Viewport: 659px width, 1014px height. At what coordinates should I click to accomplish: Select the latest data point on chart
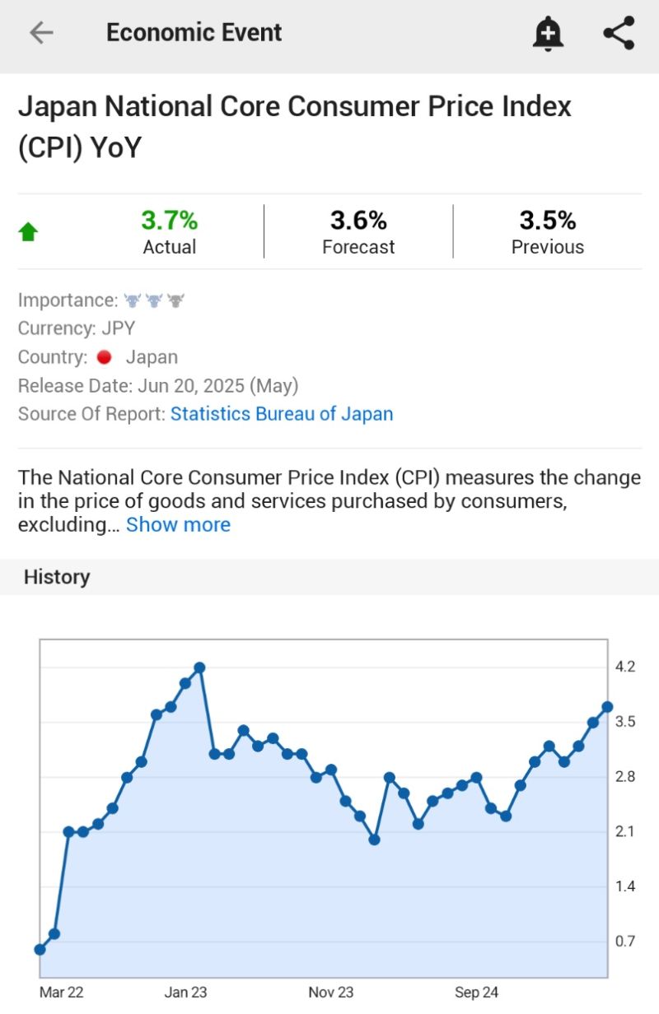(607, 706)
